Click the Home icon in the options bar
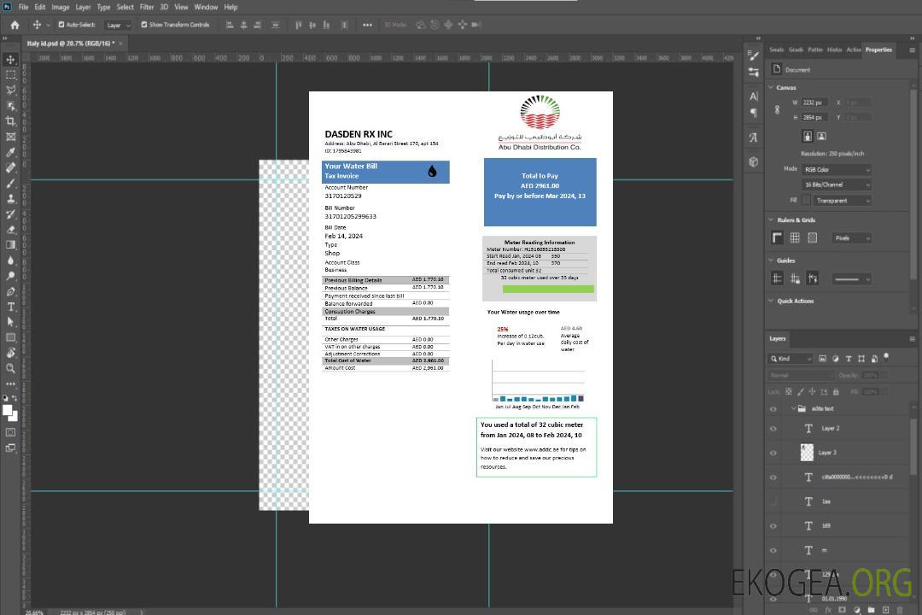The height and width of the screenshot is (615, 922). coord(15,25)
